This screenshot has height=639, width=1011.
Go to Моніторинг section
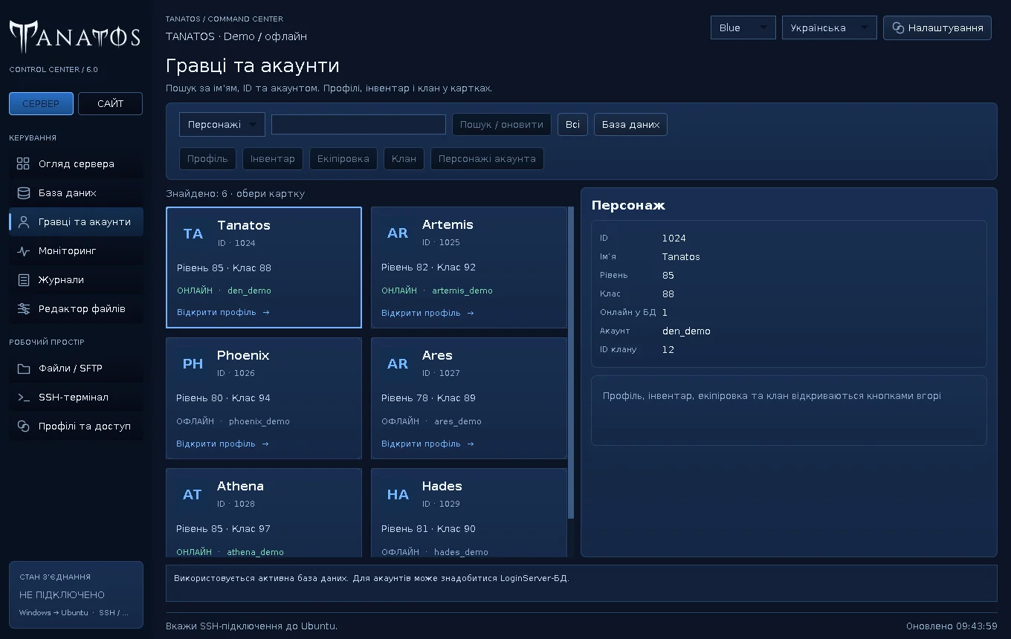click(x=76, y=250)
